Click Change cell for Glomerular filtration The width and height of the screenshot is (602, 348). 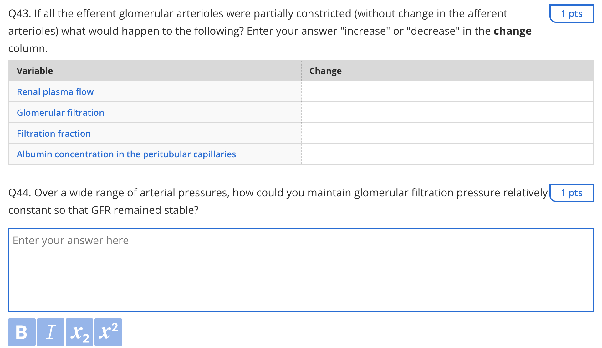point(447,113)
